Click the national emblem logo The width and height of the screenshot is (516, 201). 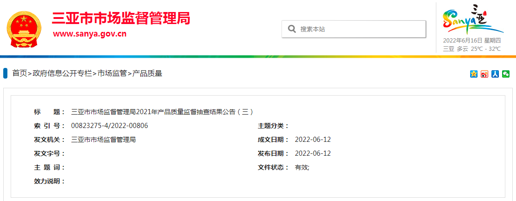coord(23,29)
